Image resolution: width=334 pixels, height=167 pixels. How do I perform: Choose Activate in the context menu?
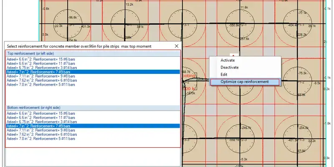228,60
